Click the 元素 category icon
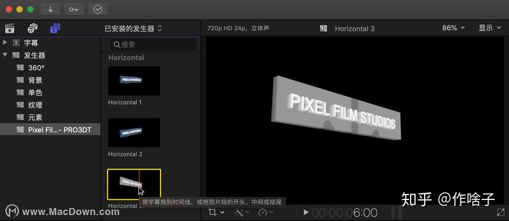 point(20,117)
